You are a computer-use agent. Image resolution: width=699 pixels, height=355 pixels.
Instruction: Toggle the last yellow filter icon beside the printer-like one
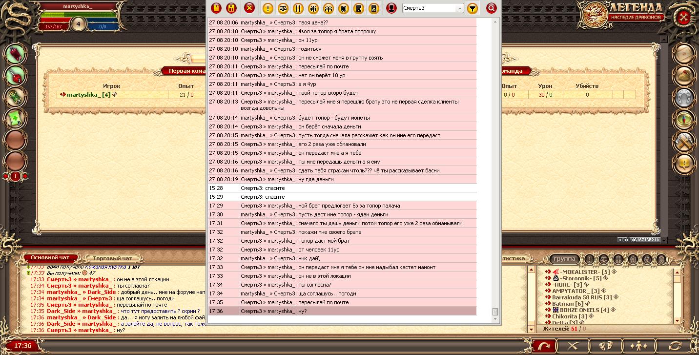click(373, 8)
